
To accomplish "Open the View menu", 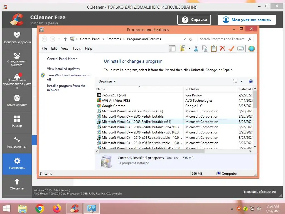I will [65, 48].
